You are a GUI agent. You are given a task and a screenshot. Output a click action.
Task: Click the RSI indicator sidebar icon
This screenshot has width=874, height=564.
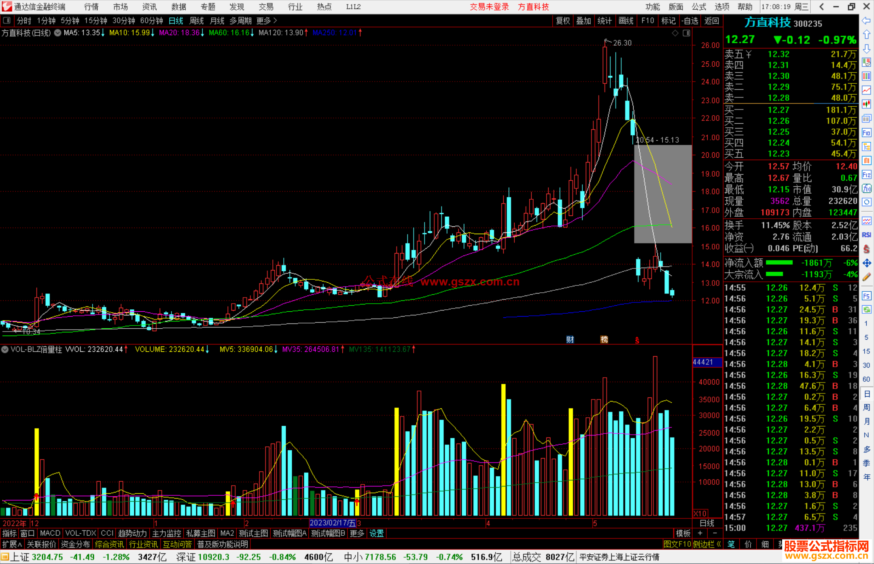point(866,235)
